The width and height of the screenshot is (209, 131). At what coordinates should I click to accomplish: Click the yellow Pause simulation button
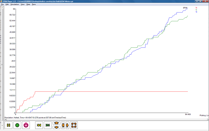(x=8, y=125)
